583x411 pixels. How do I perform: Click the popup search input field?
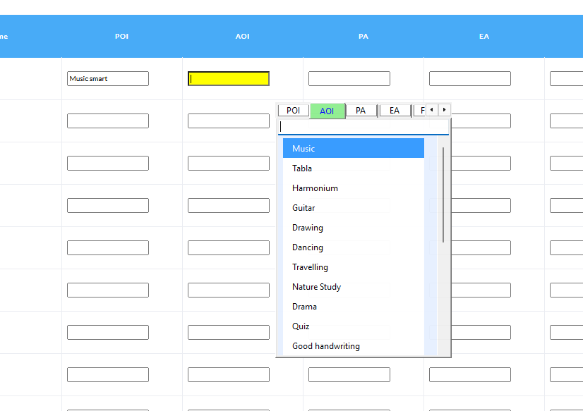click(363, 125)
